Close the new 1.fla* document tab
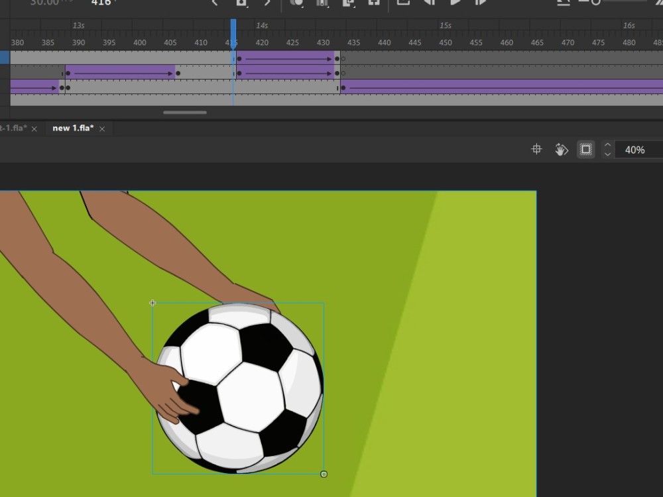 tap(102, 129)
